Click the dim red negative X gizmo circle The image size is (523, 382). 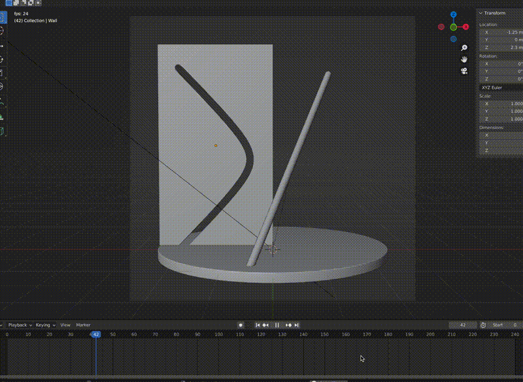pyautogui.click(x=441, y=27)
